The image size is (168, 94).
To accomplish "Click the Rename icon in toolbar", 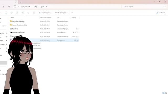I will 23,13.
